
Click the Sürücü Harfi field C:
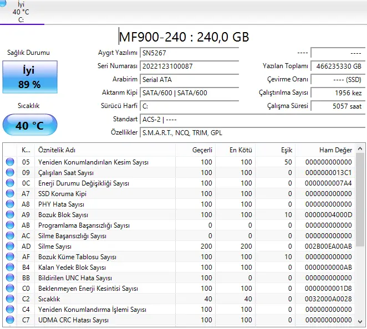[189, 106]
